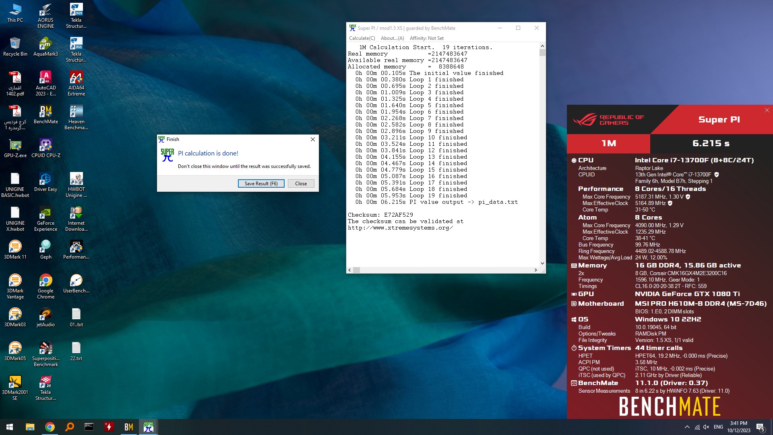This screenshot has height=435, width=773.
Task: Open the UNIGINE X.hwbot desktop file
Action: pyautogui.click(x=15, y=219)
